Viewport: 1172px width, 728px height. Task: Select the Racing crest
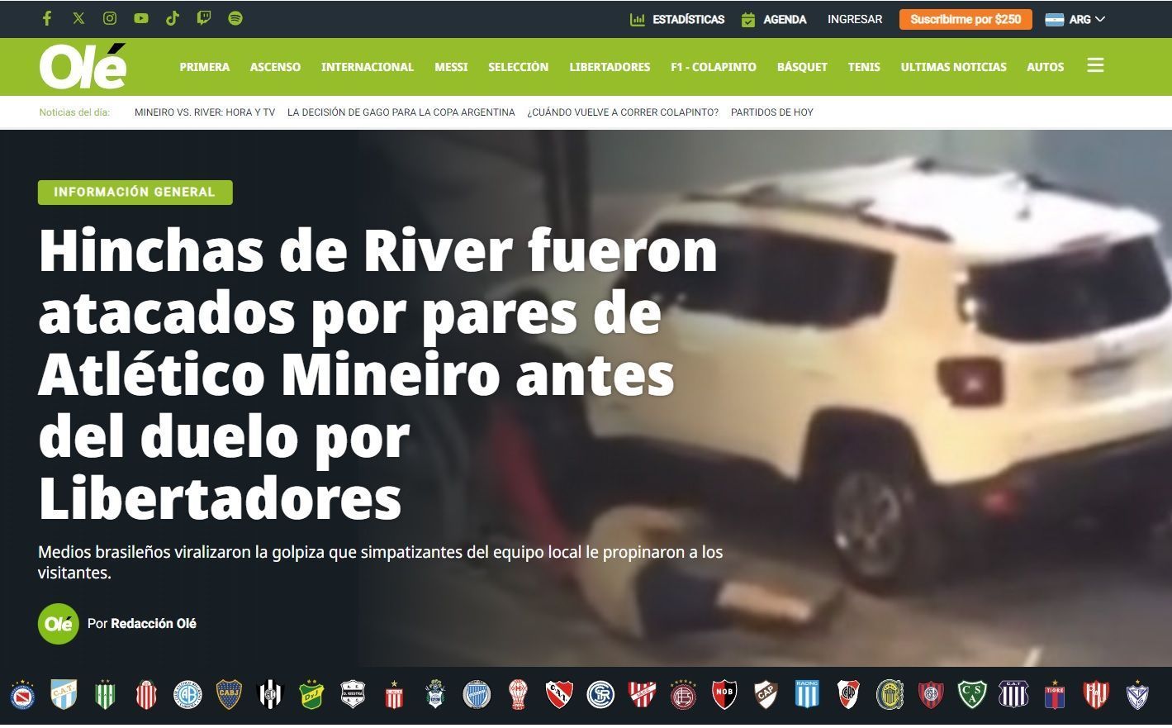[807, 695]
